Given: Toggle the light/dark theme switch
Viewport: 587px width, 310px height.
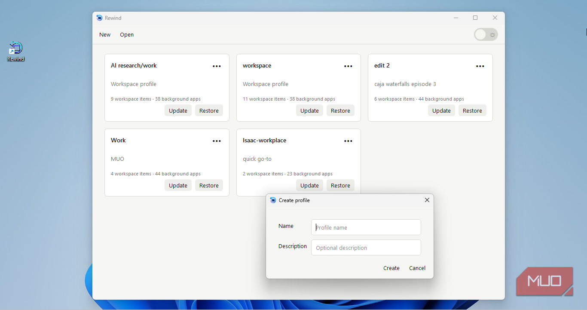Looking at the screenshot, I should click(x=486, y=35).
